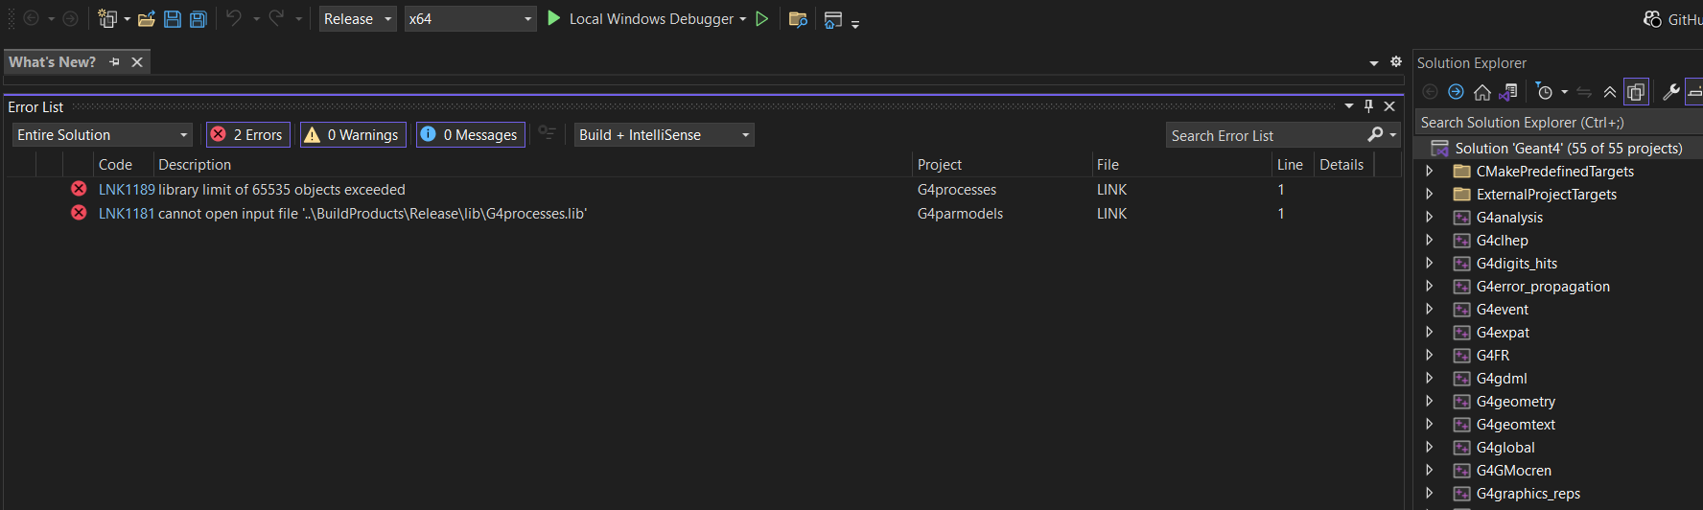The height and width of the screenshot is (510, 1703).
Task: Open the Build + IntelliSense dropdown
Action: coord(664,135)
